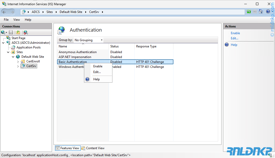The image size is (275, 158).
Task: Expand the CertEnroll tree node
Action: [x=18, y=62]
